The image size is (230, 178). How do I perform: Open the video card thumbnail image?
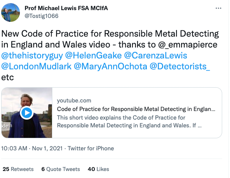coord(27,113)
